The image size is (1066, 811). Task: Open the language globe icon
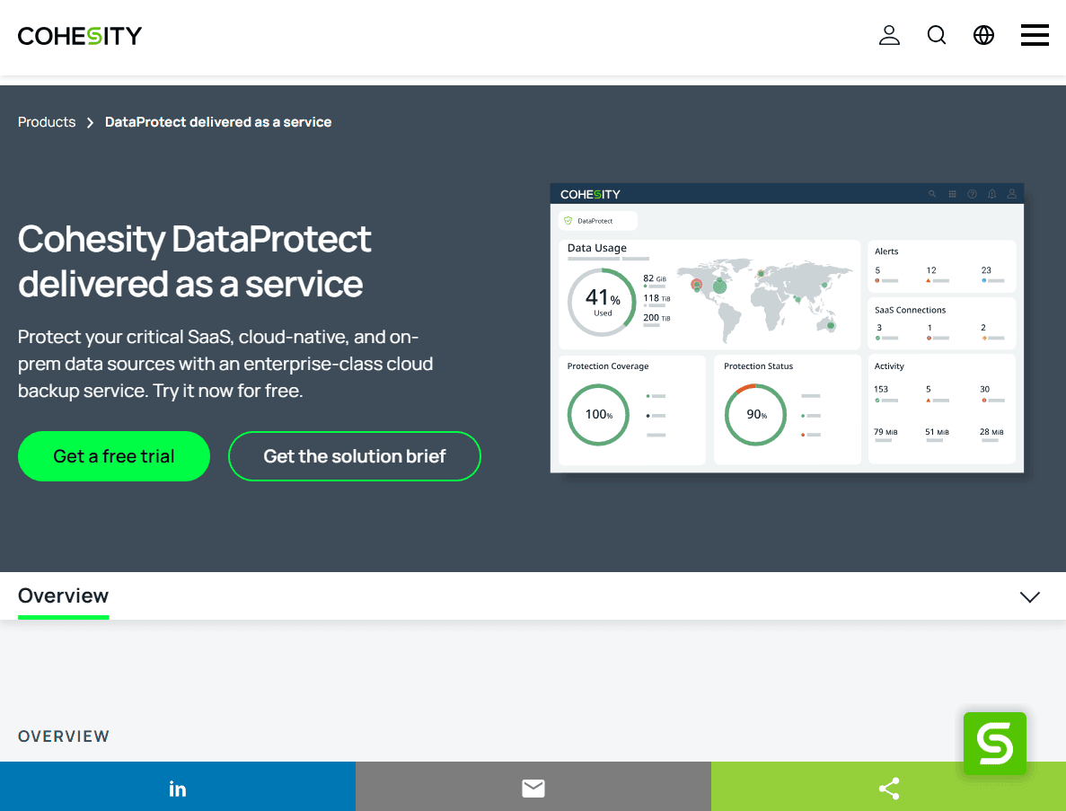point(983,35)
